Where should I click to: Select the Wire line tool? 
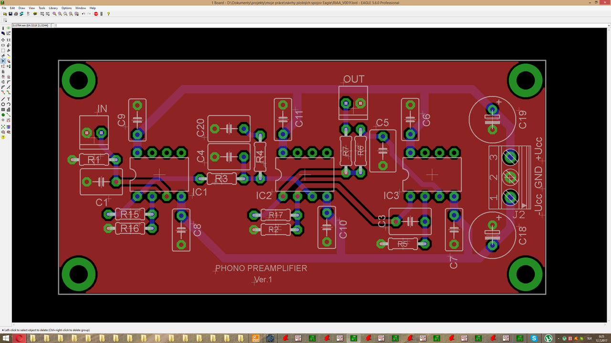(x=3, y=99)
